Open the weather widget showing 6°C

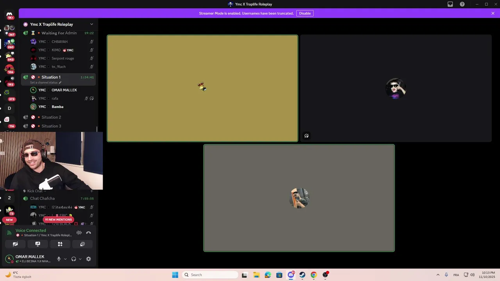pos(19,275)
